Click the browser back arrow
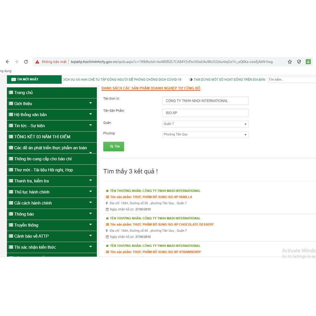This screenshot has width=316, height=316. click(x=7, y=62)
